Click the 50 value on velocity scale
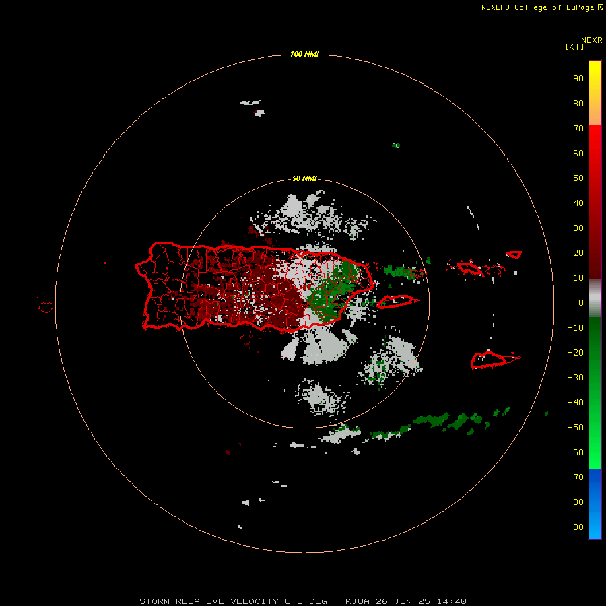The height and width of the screenshot is (606, 606). pos(578,178)
